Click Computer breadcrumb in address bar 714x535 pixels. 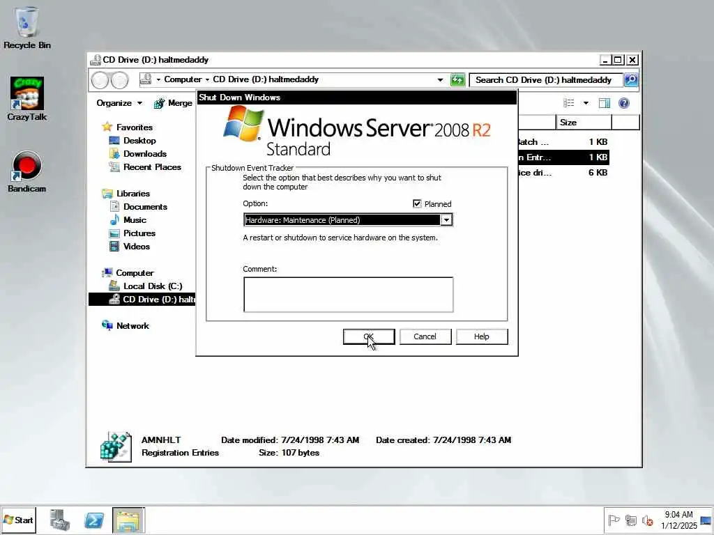click(183, 79)
